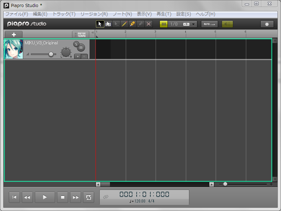
Task: Click the link icon beside time display
Action: 106,197
